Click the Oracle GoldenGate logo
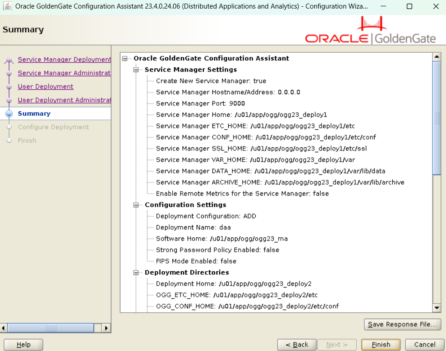The height and width of the screenshot is (351, 446). [370, 30]
